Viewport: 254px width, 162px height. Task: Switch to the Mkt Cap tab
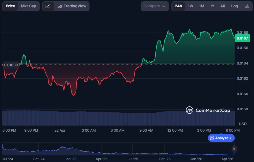[x=28, y=6]
